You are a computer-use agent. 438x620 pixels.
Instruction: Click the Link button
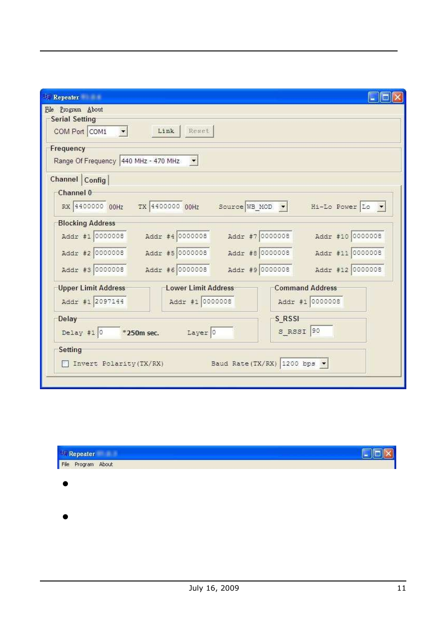pyautogui.click(x=166, y=131)
